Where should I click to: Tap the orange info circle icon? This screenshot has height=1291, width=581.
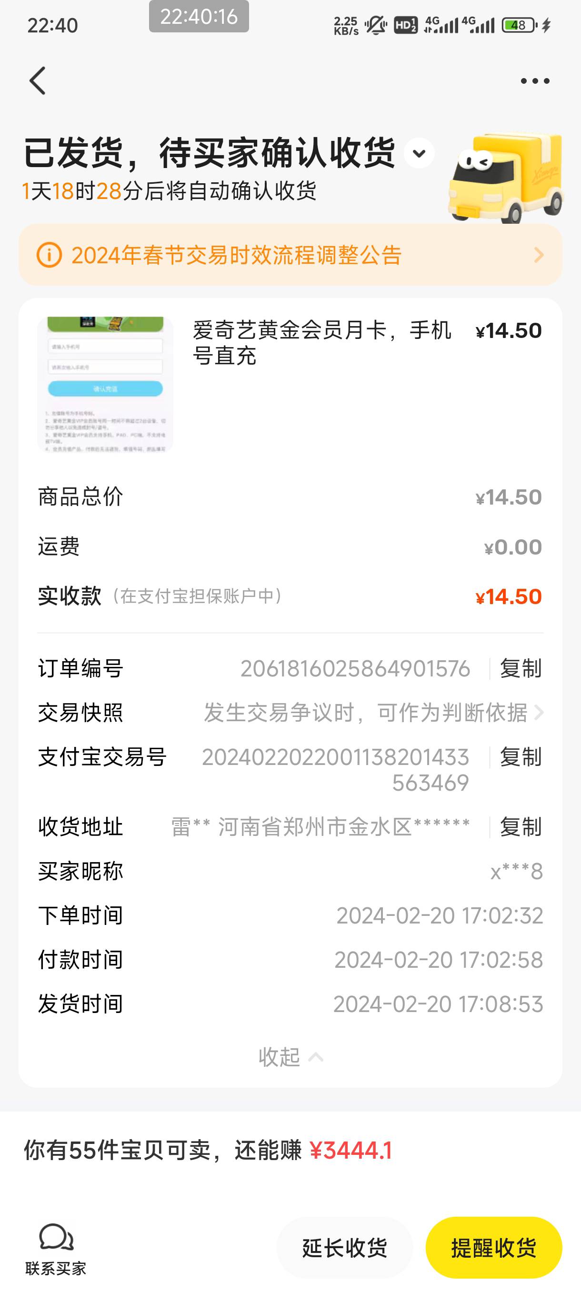(49, 255)
